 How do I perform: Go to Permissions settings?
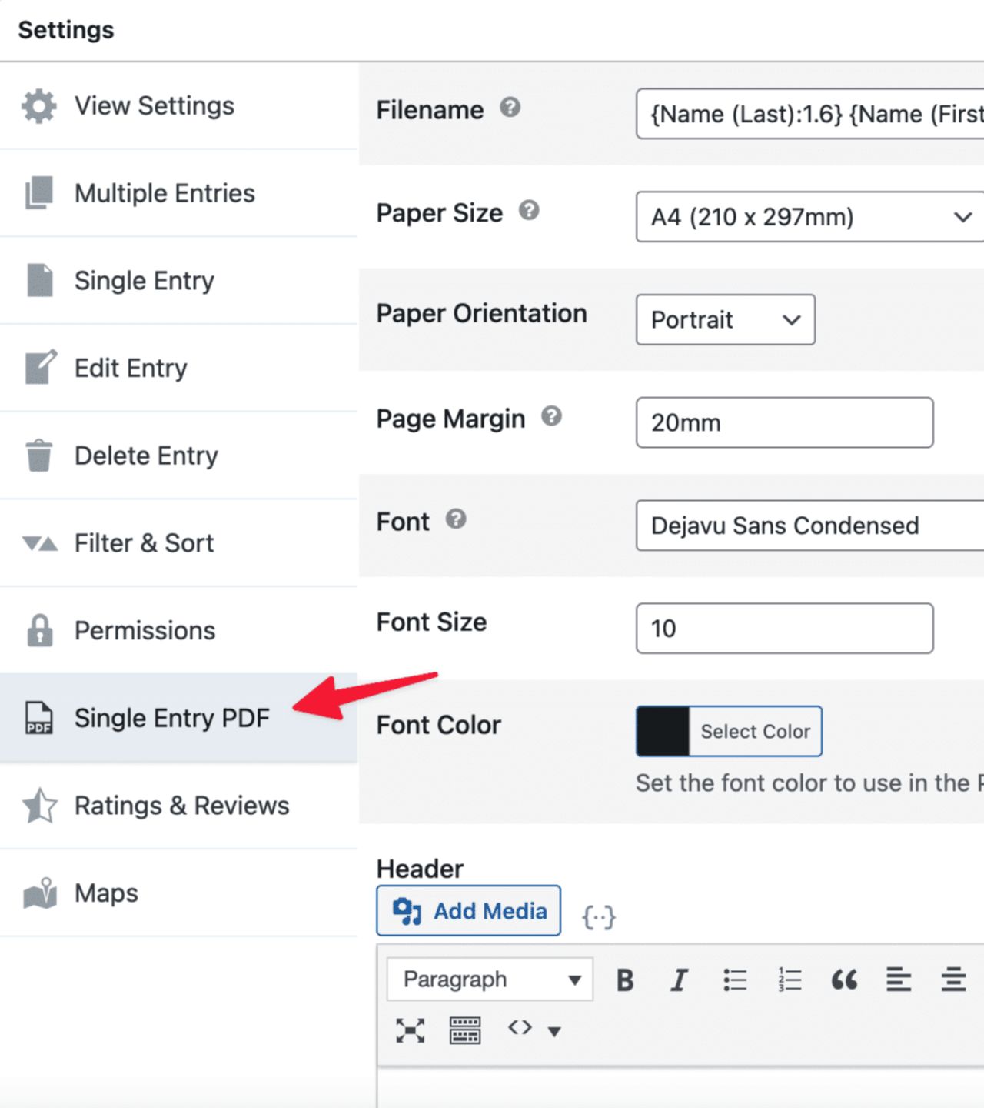point(145,630)
